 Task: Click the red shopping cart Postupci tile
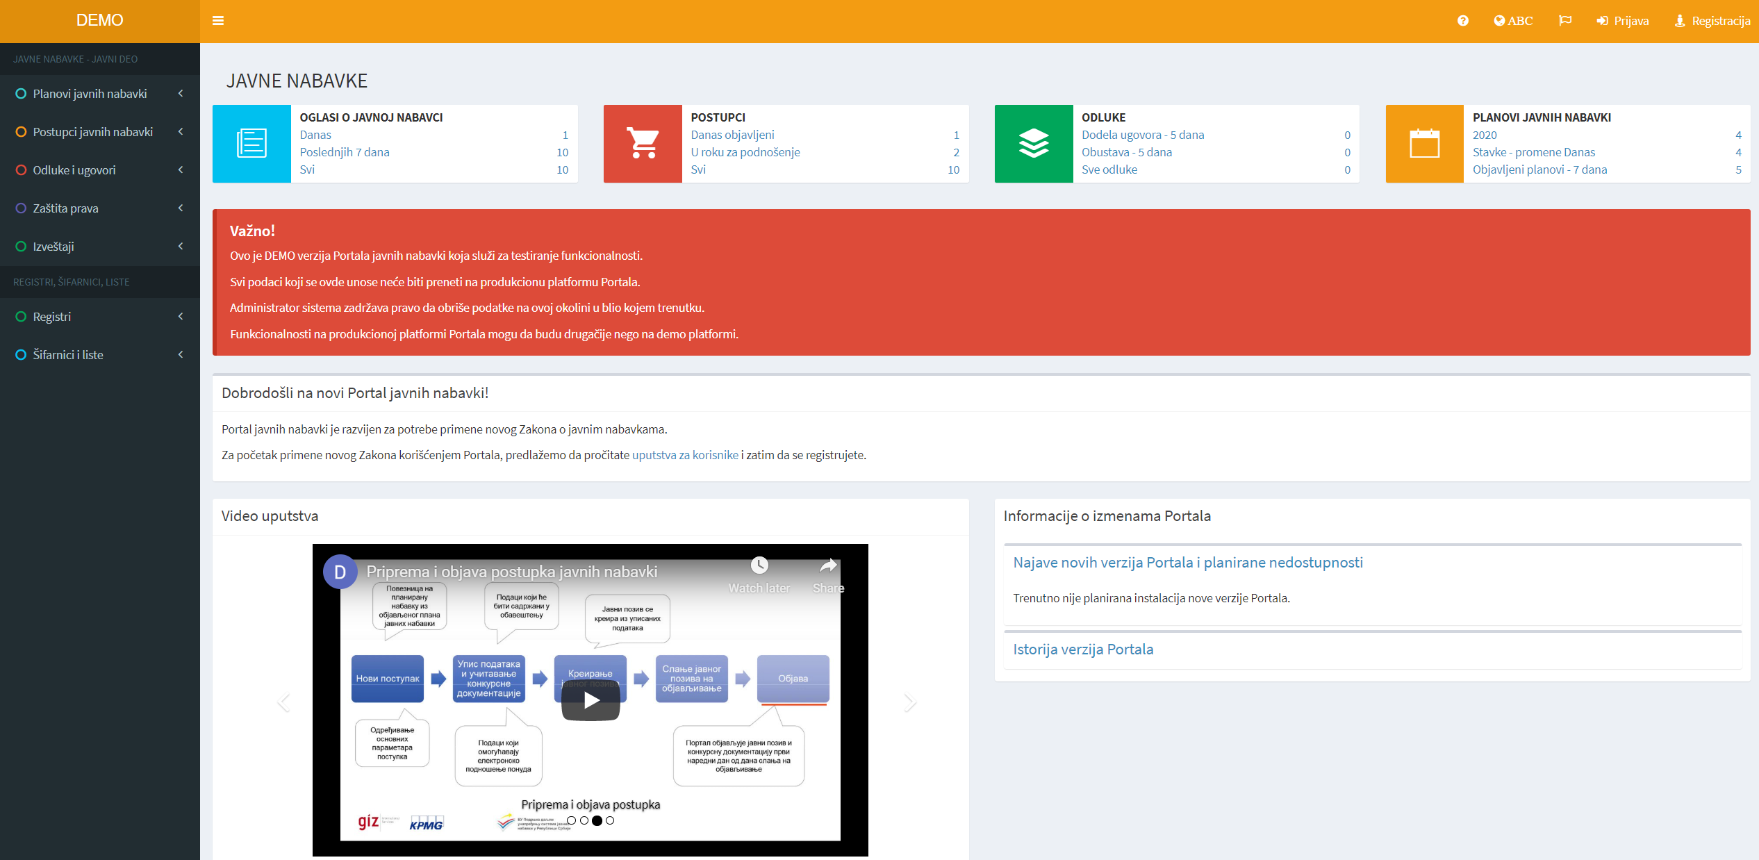click(643, 144)
